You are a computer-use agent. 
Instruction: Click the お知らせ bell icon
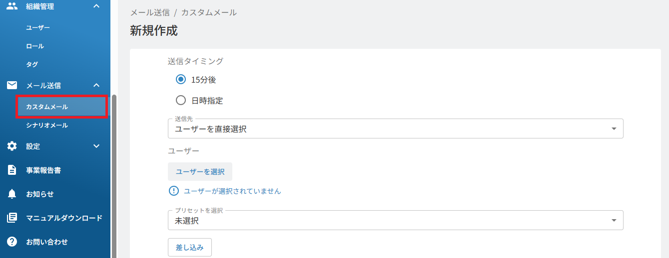[x=12, y=194]
